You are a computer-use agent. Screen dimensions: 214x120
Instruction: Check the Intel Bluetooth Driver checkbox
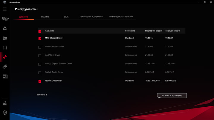click(x=40, y=47)
